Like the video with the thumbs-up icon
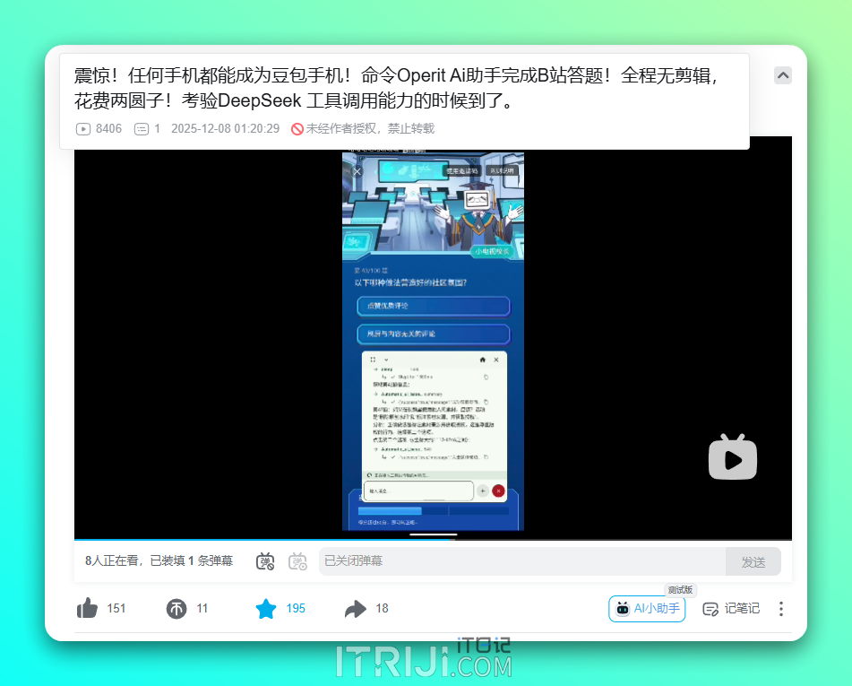 click(x=86, y=608)
